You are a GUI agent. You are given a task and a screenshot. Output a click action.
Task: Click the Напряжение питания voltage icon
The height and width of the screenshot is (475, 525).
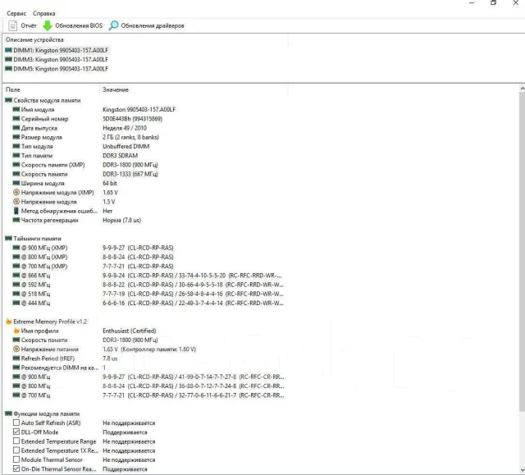tap(16, 349)
